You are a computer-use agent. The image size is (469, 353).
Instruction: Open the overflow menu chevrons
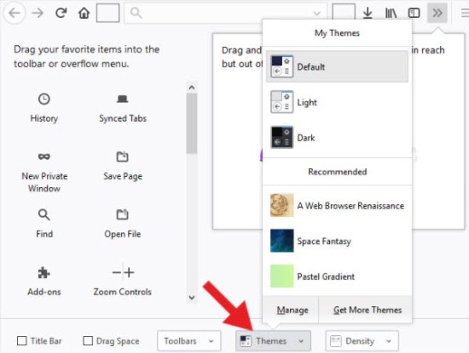click(x=437, y=13)
